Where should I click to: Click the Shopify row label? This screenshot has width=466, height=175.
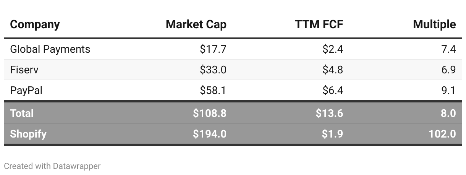(x=28, y=134)
